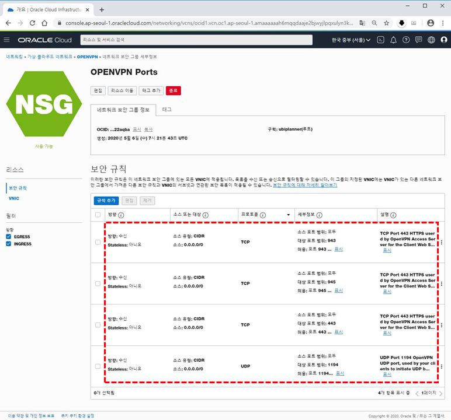Open actions menu for the UDP 1194 rule
The height and width of the screenshot is (420, 451).
[442, 366]
